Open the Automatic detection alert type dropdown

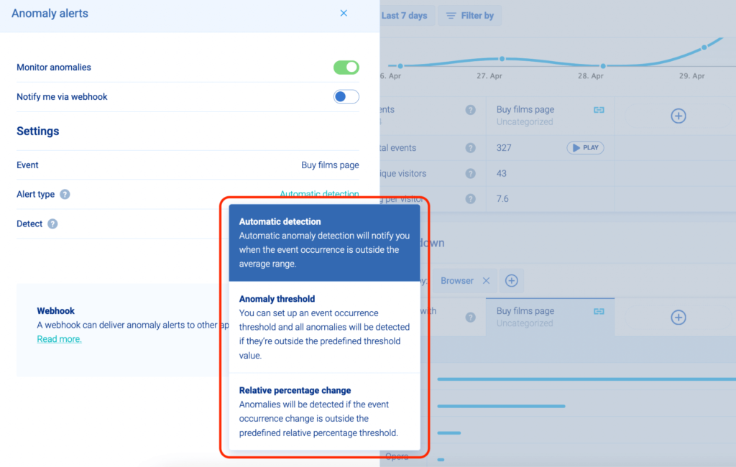coord(319,193)
